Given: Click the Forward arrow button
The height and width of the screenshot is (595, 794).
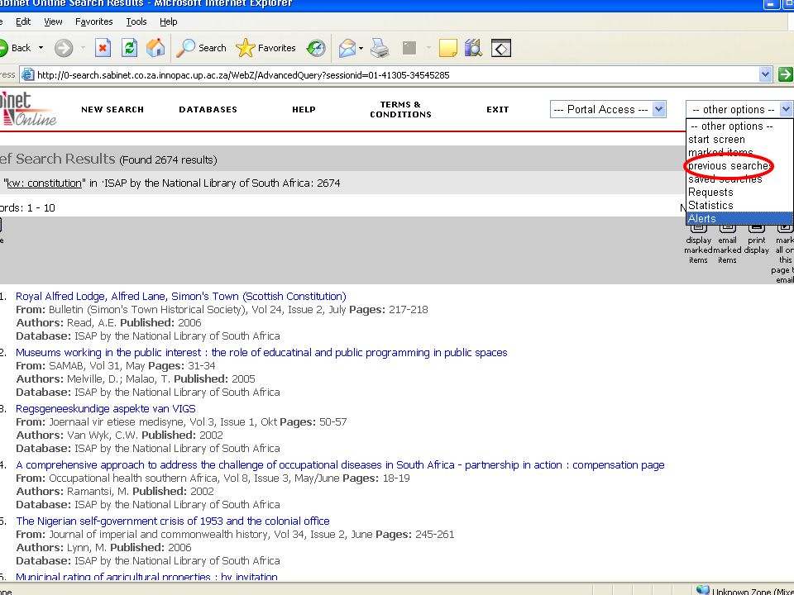Looking at the screenshot, I should [64, 48].
